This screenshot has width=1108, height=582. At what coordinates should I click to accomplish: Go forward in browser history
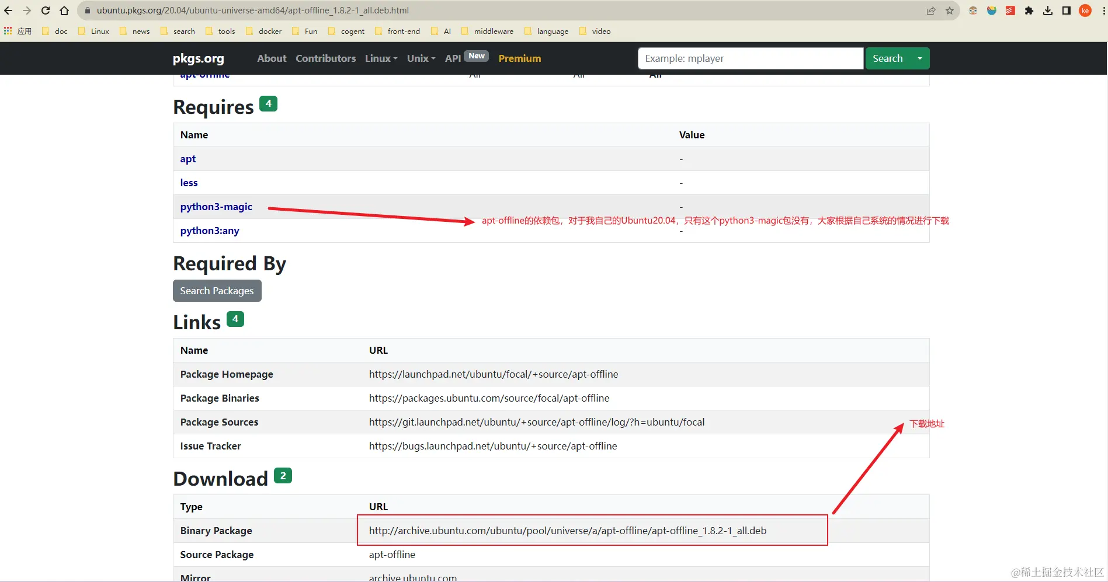pos(27,11)
